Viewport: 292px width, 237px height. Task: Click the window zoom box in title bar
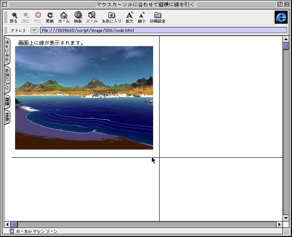click(x=280, y=4)
